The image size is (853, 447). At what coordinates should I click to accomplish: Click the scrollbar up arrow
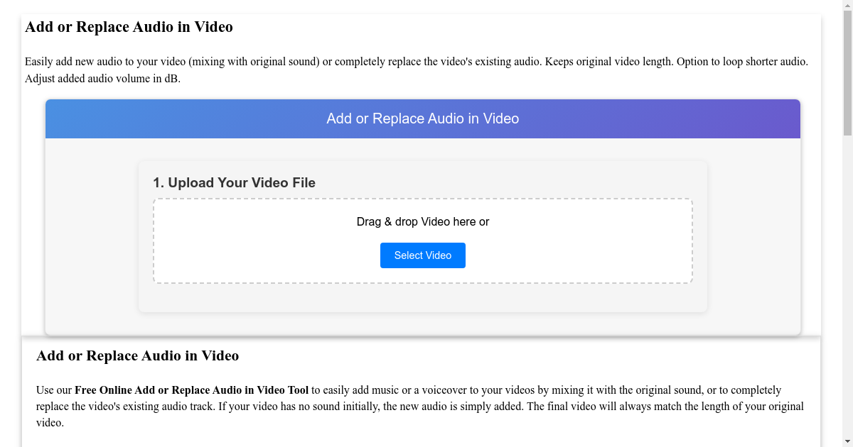847,6
